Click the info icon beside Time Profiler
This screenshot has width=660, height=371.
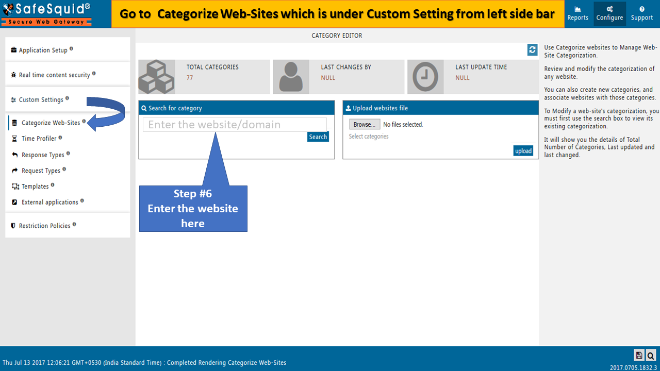[x=60, y=138]
